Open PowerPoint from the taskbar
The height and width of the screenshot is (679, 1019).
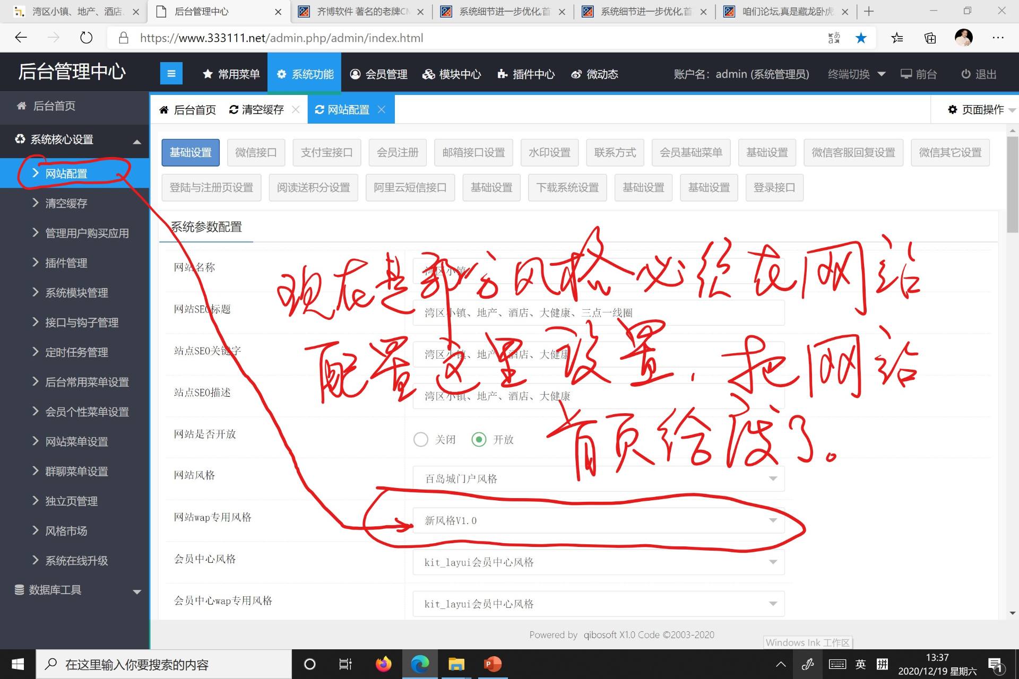(x=493, y=664)
